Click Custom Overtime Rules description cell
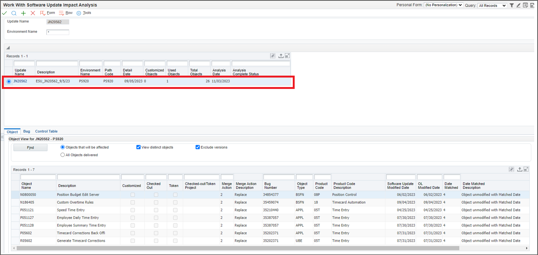 pyautogui.click(x=75, y=203)
